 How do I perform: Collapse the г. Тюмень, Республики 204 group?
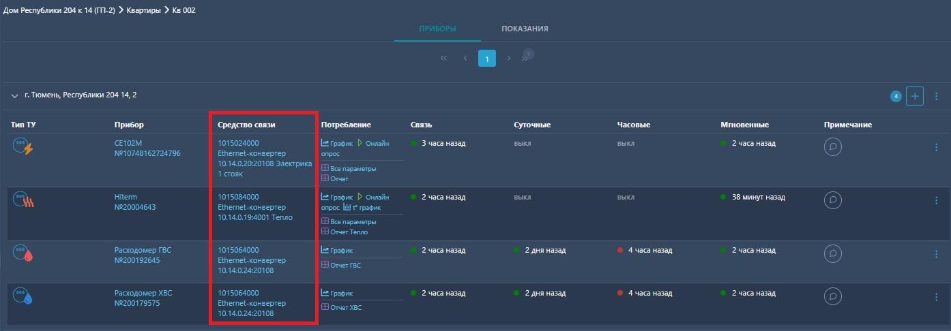tap(14, 96)
